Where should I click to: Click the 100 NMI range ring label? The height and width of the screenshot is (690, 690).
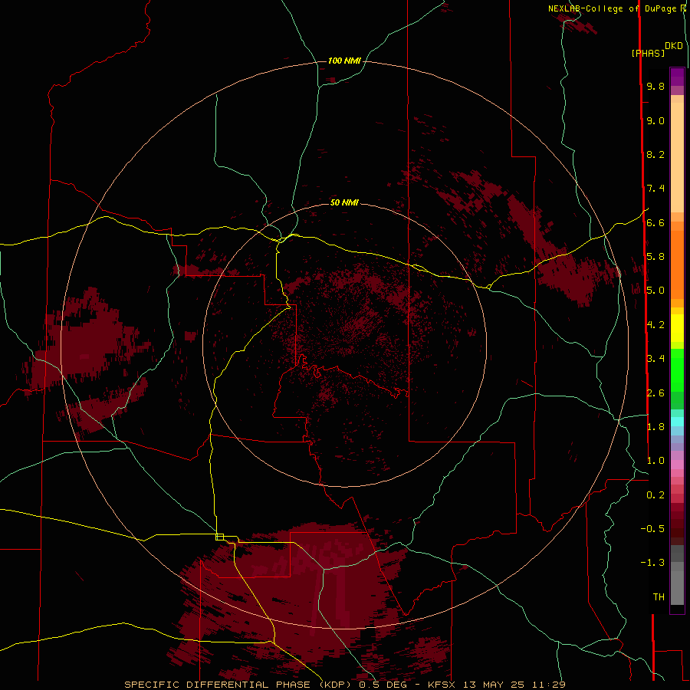(x=344, y=61)
